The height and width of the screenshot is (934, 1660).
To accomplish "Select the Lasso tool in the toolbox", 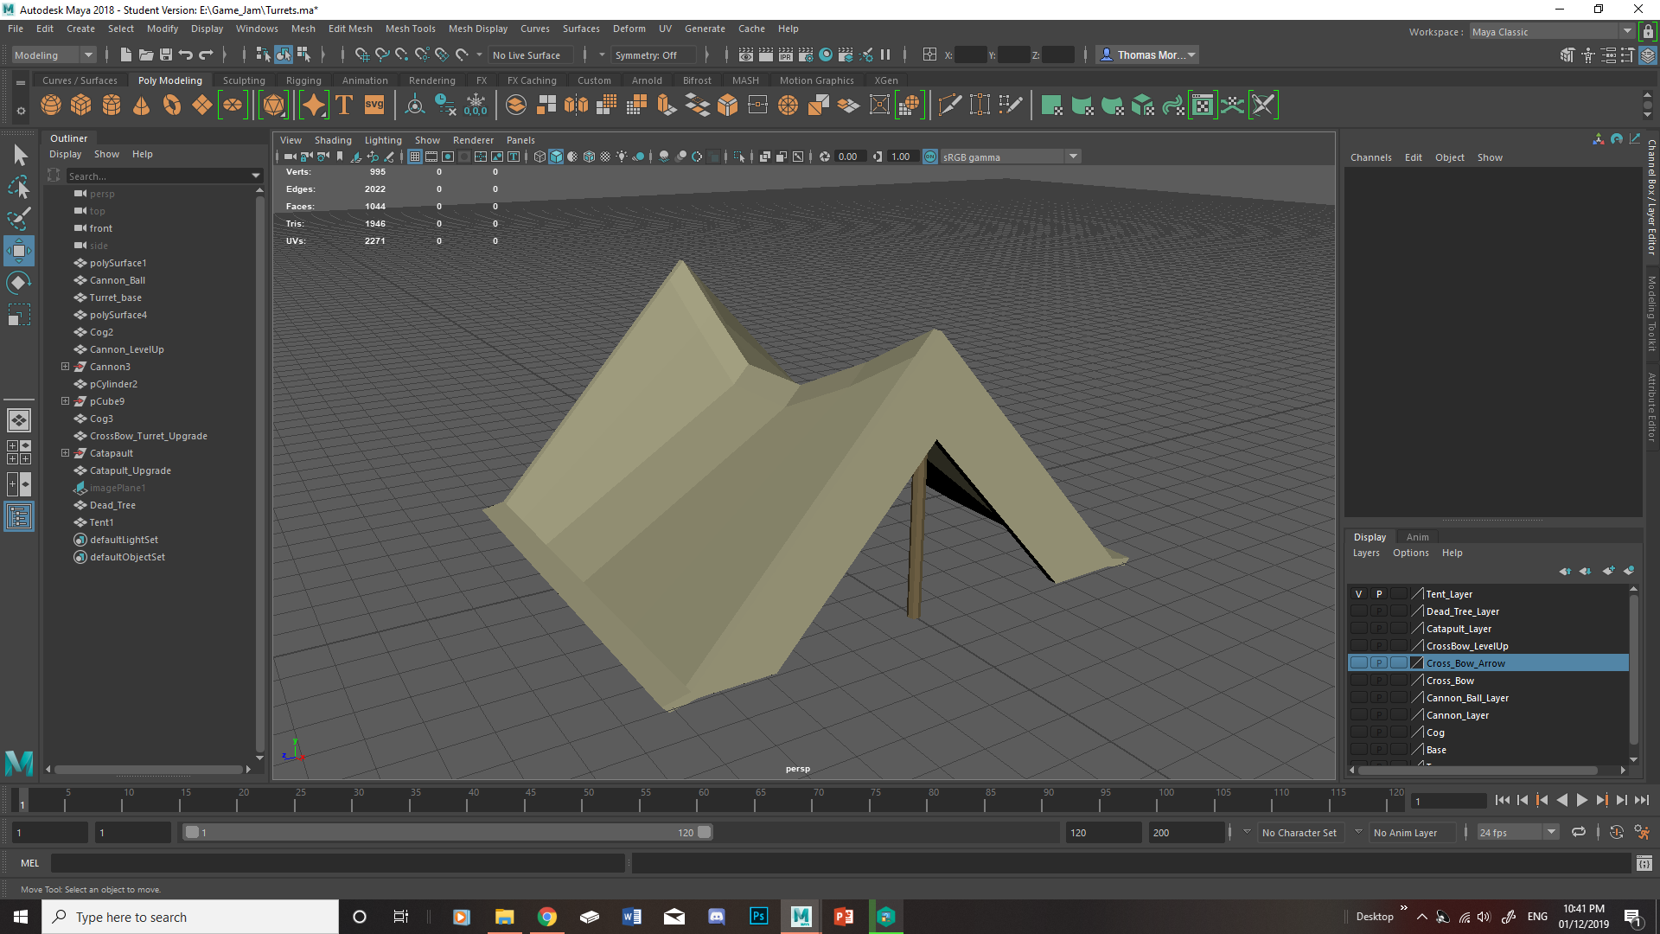I will pos(19,186).
